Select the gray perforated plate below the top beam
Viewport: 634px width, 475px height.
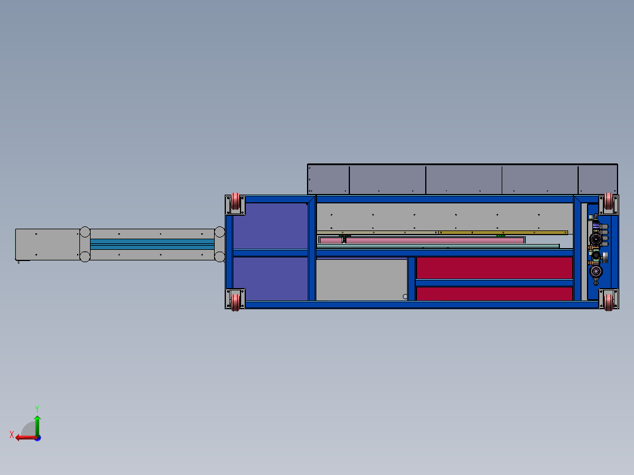click(x=445, y=217)
